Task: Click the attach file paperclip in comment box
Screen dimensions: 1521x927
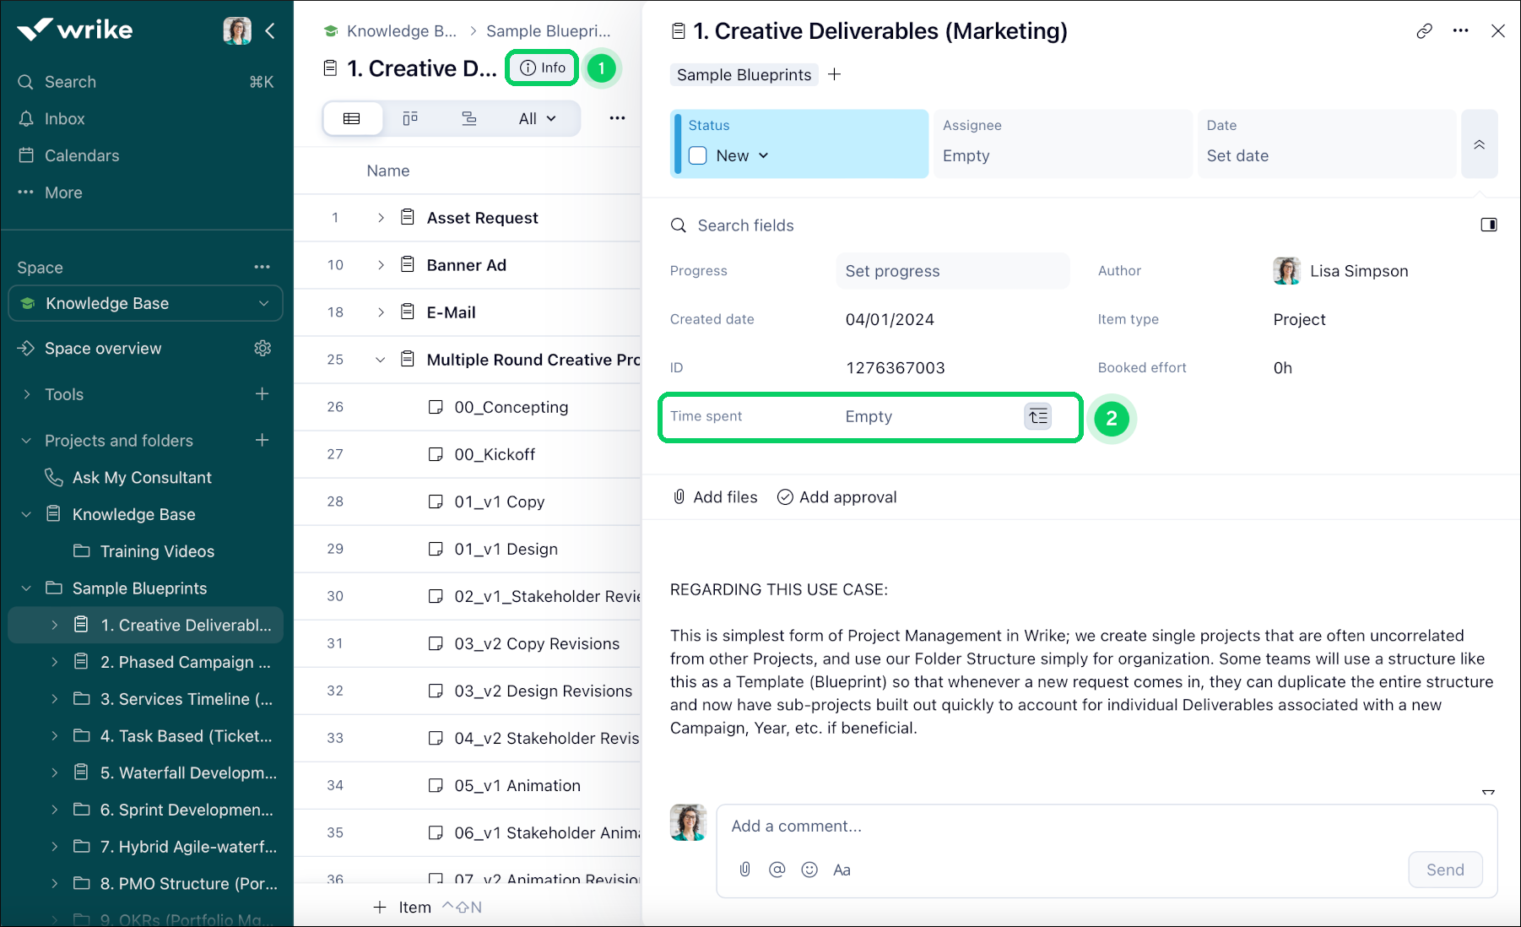Action: [x=744, y=870]
